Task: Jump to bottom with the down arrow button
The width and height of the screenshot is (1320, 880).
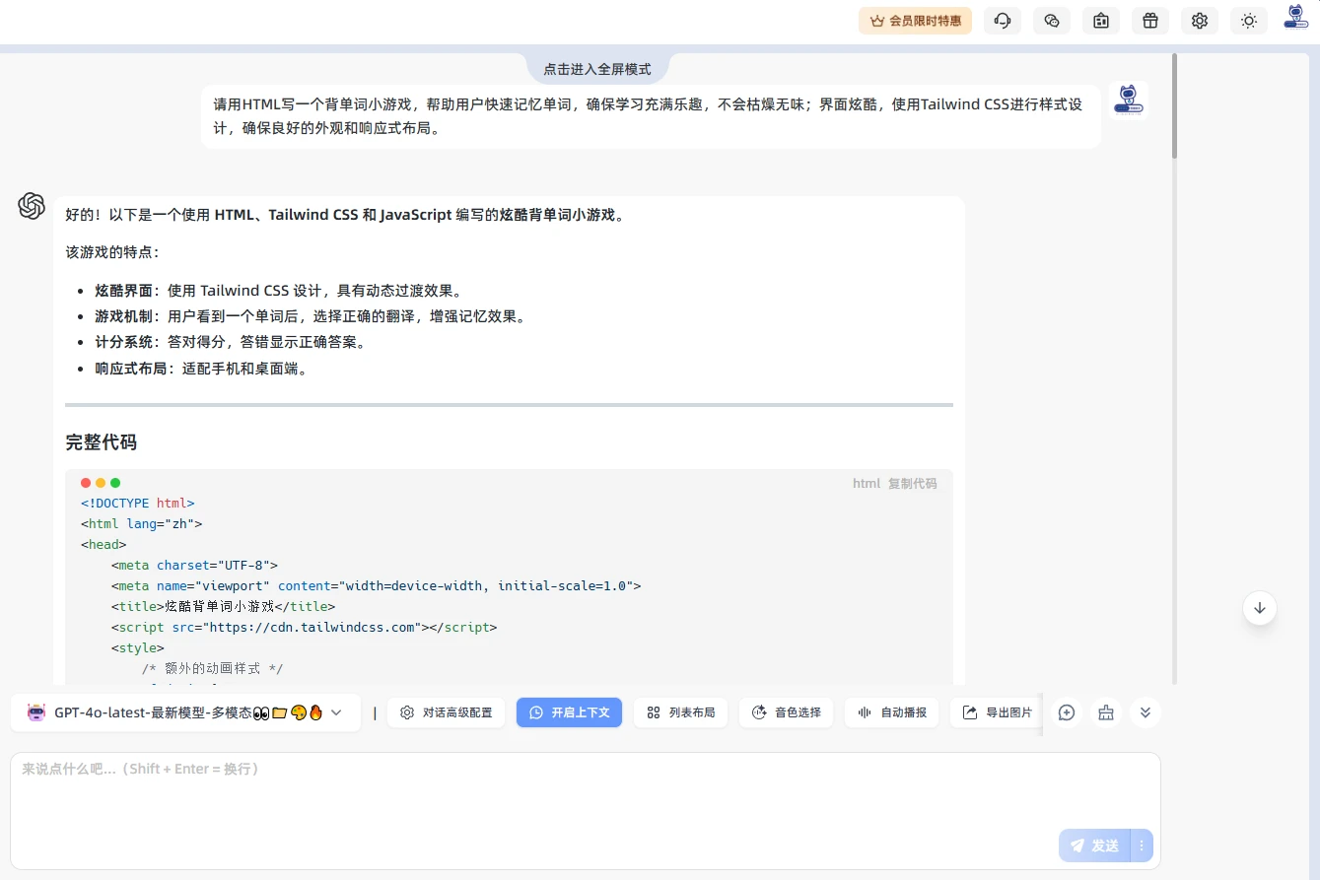Action: coord(1259,608)
